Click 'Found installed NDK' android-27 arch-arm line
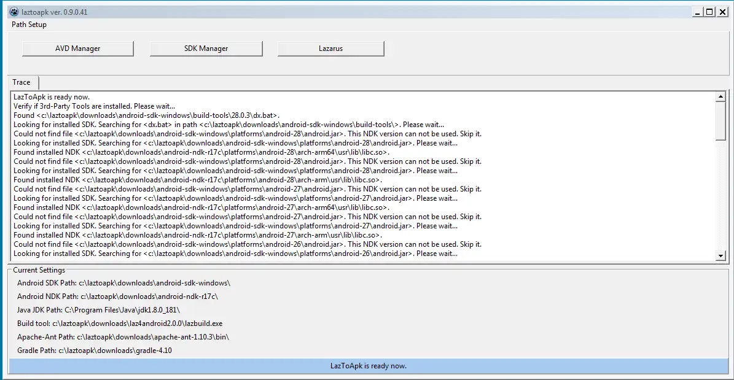 point(198,235)
